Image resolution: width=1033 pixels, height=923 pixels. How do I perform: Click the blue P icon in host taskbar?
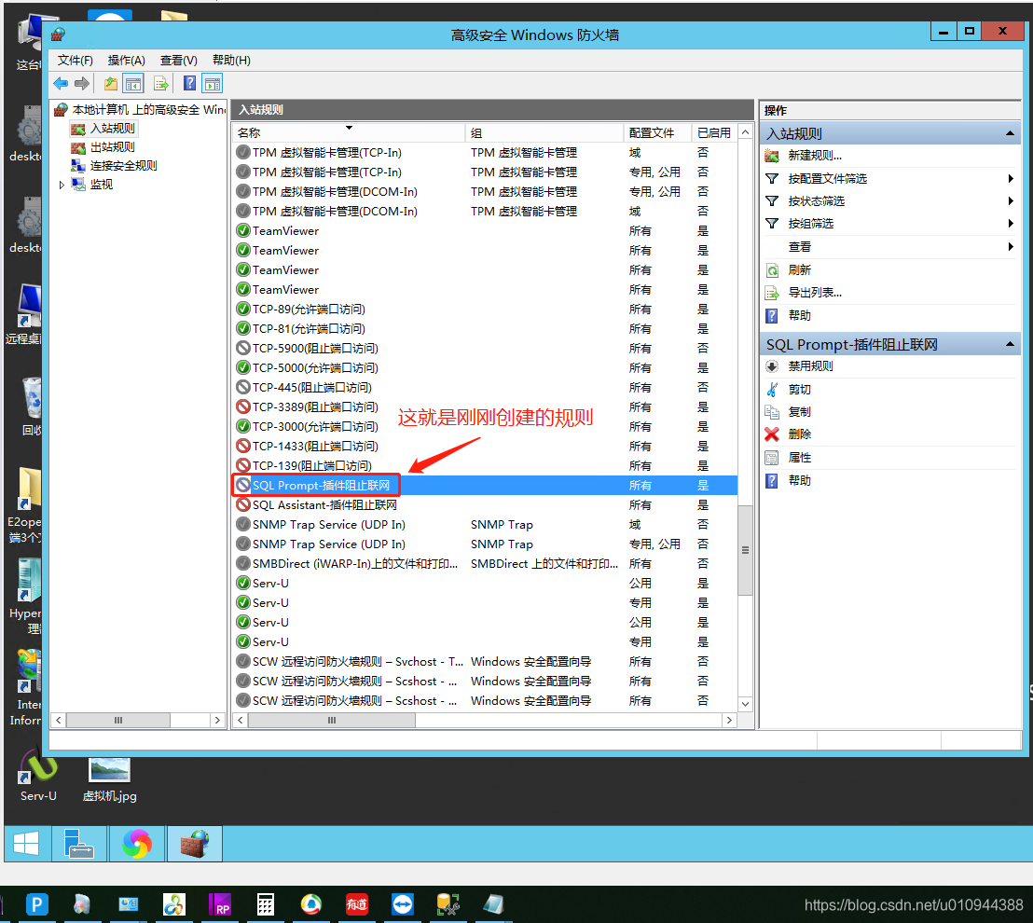point(37,904)
